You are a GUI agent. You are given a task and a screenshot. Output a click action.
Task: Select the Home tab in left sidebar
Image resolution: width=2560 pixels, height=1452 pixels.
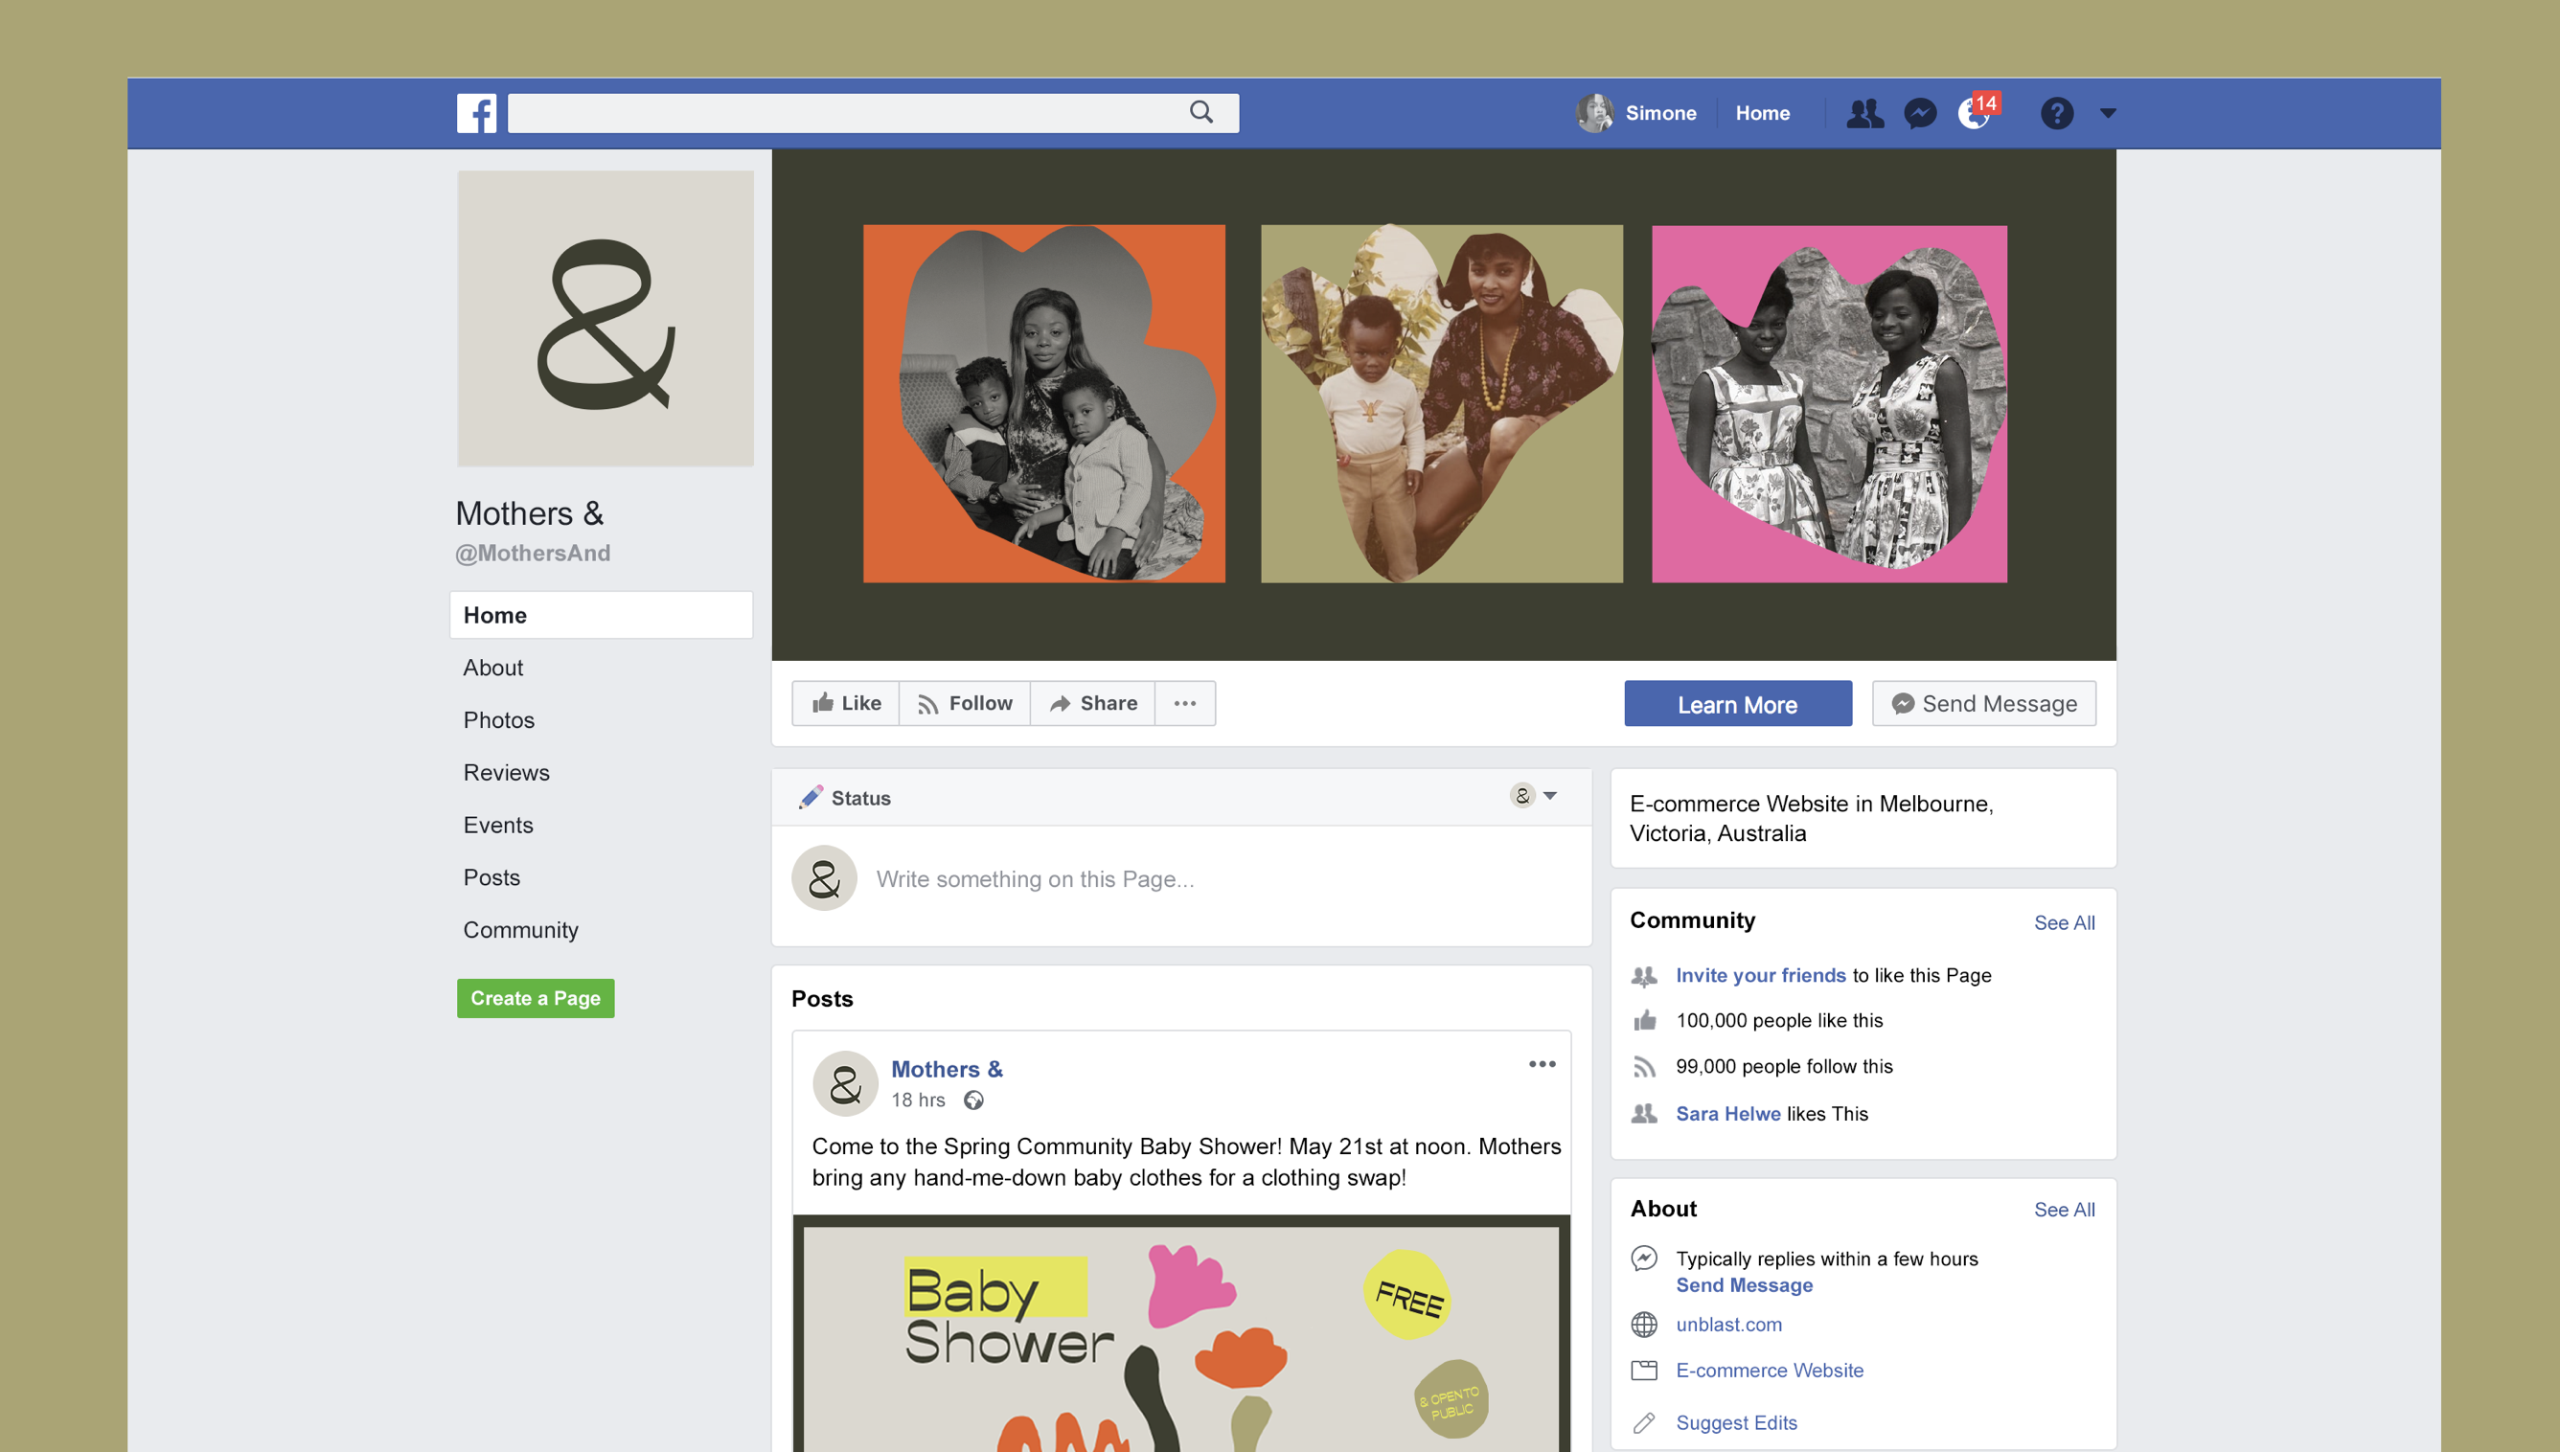pos(601,614)
